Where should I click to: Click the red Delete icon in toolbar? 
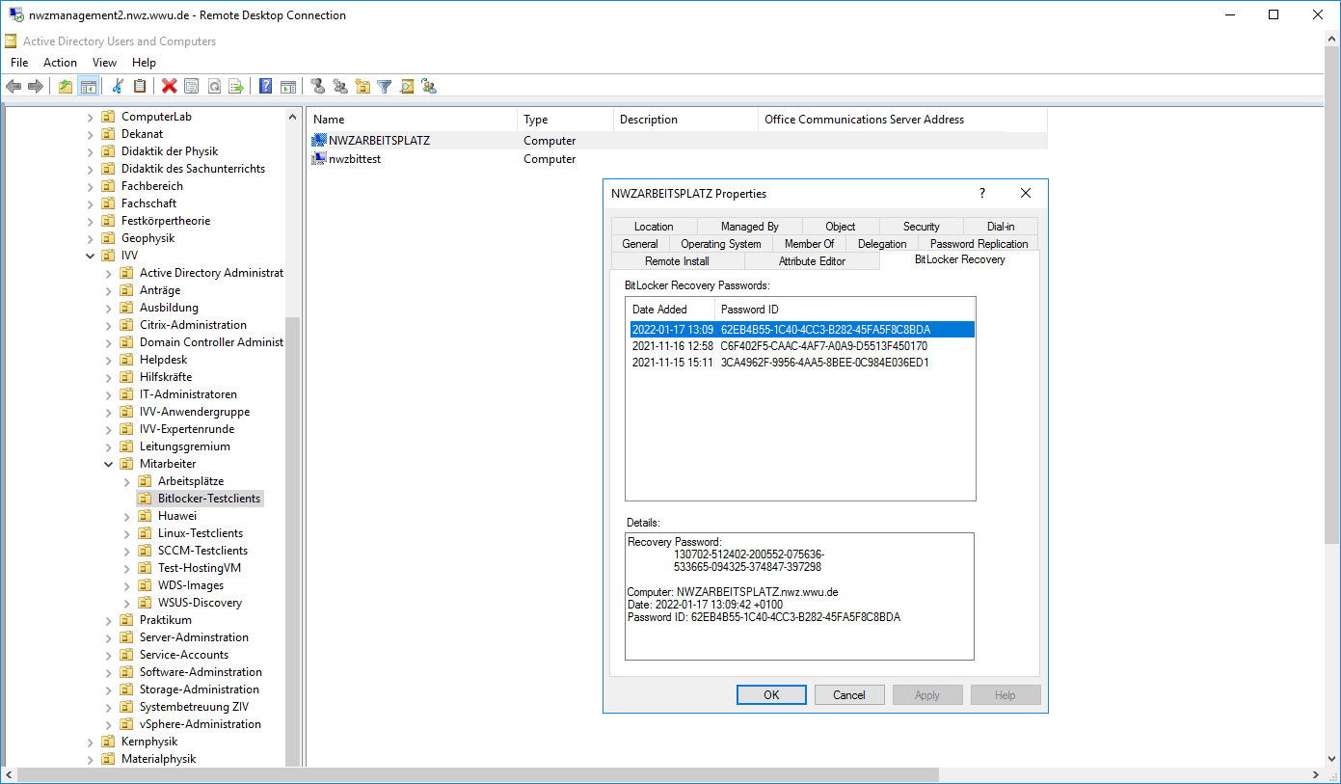click(x=170, y=87)
